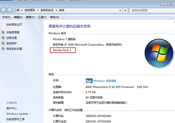Open 高级系统设置 from the sidebar
Image resolution: width=175 pixels, height=123 pixels.
point(14,49)
